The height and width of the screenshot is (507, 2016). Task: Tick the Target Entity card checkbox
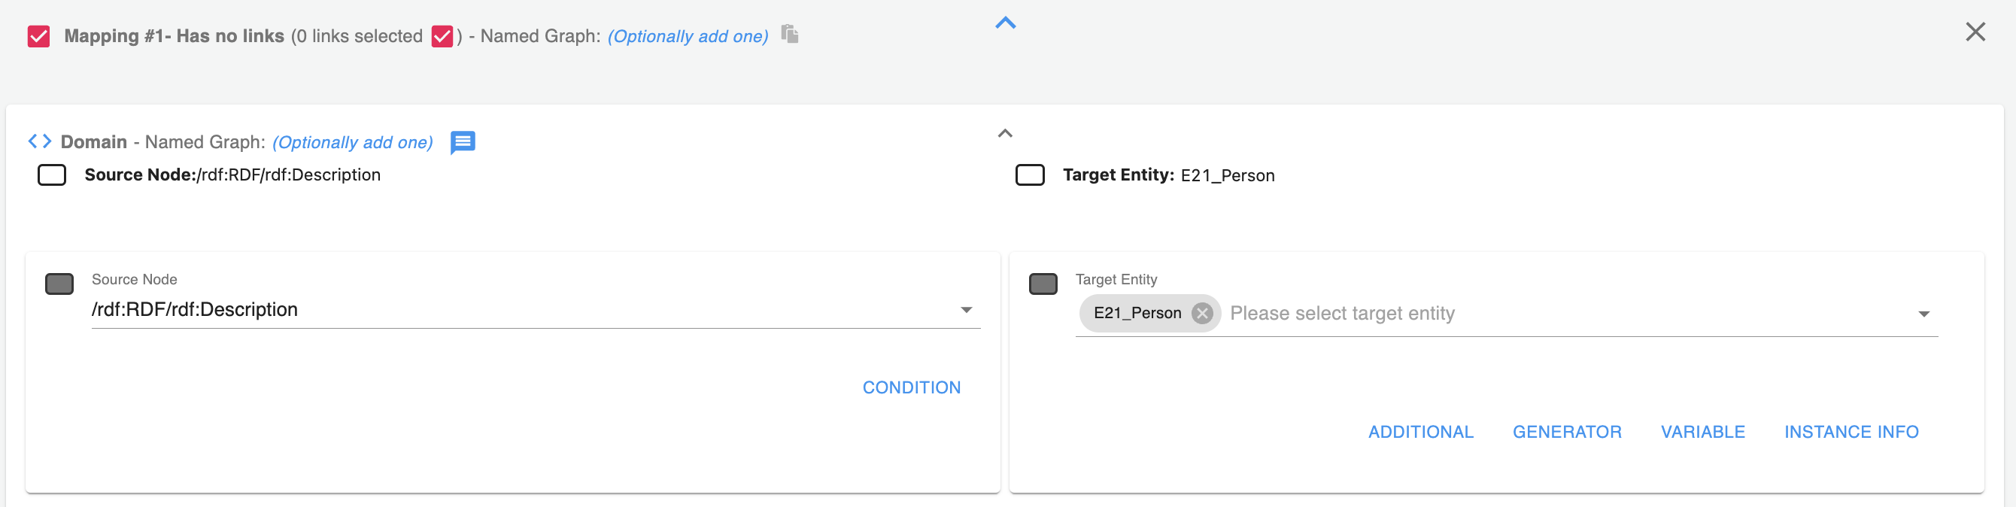tap(1043, 284)
